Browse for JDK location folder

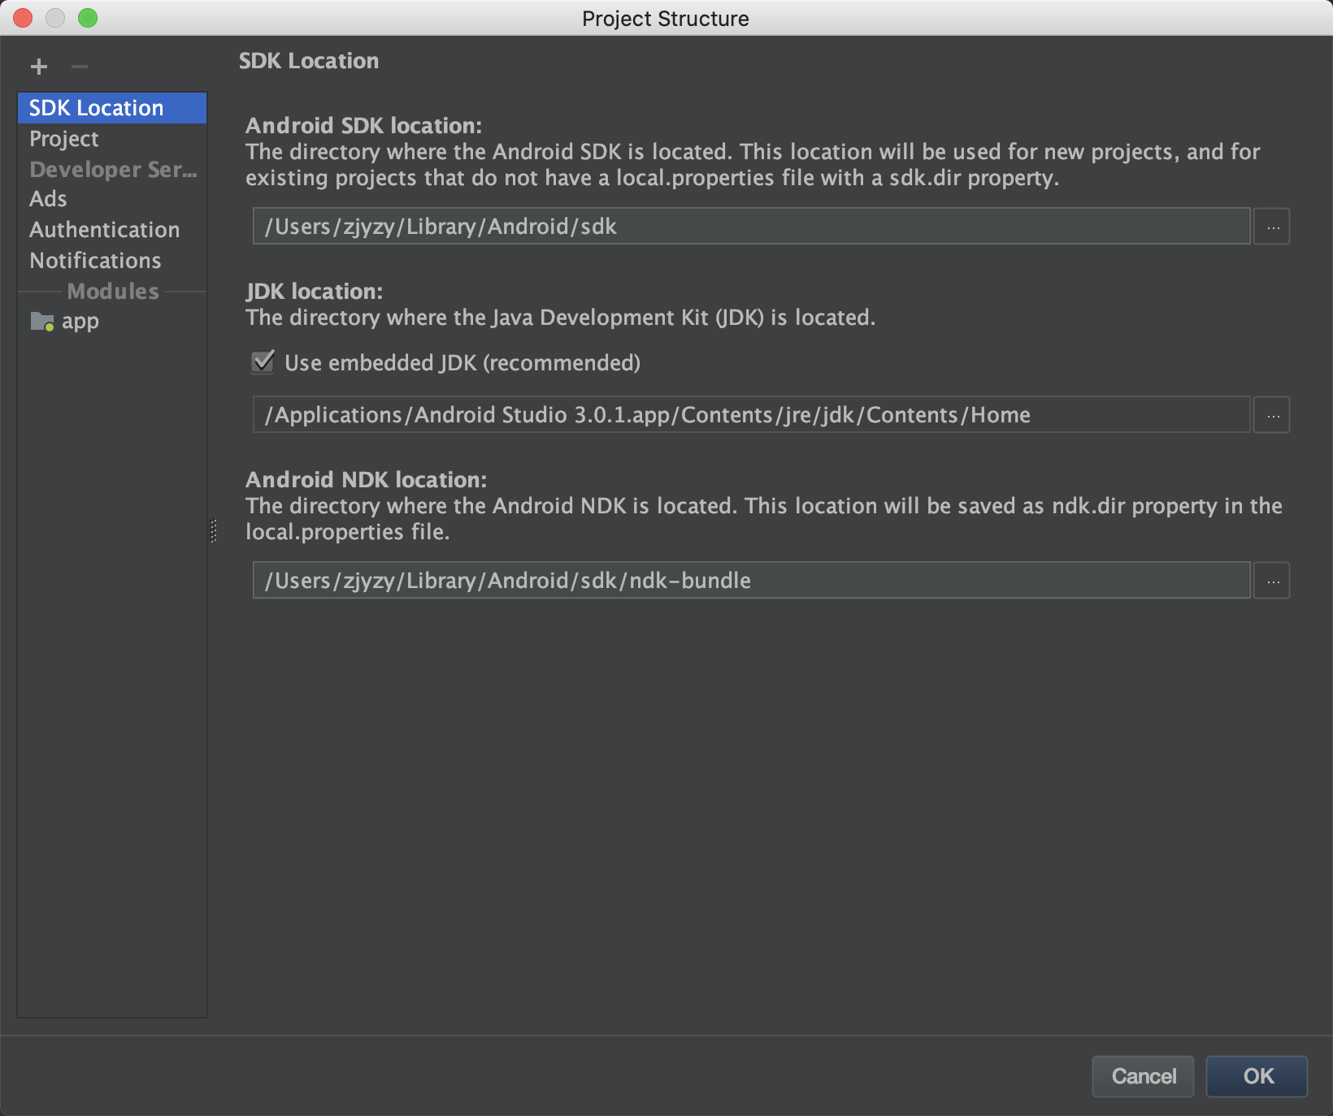[x=1272, y=415]
